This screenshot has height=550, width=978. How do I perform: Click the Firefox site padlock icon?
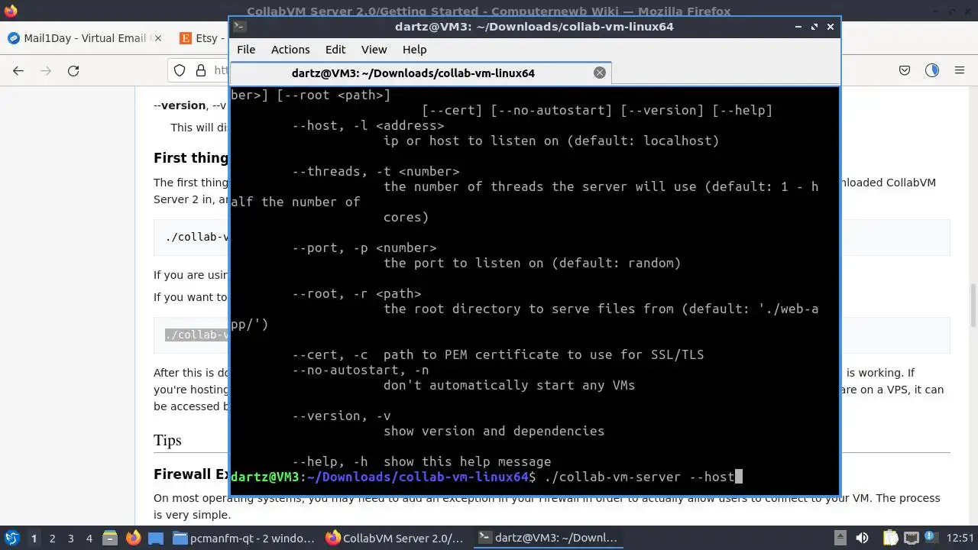coord(201,70)
